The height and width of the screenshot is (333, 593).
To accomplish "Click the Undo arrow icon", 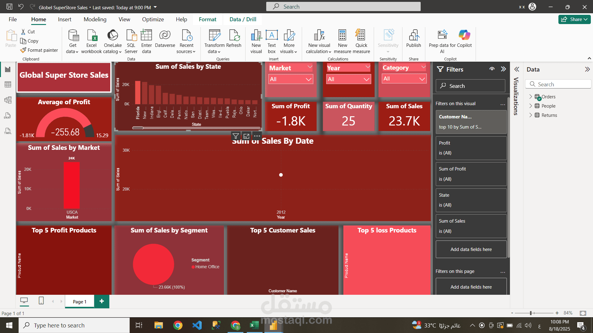I will click(x=21, y=6).
